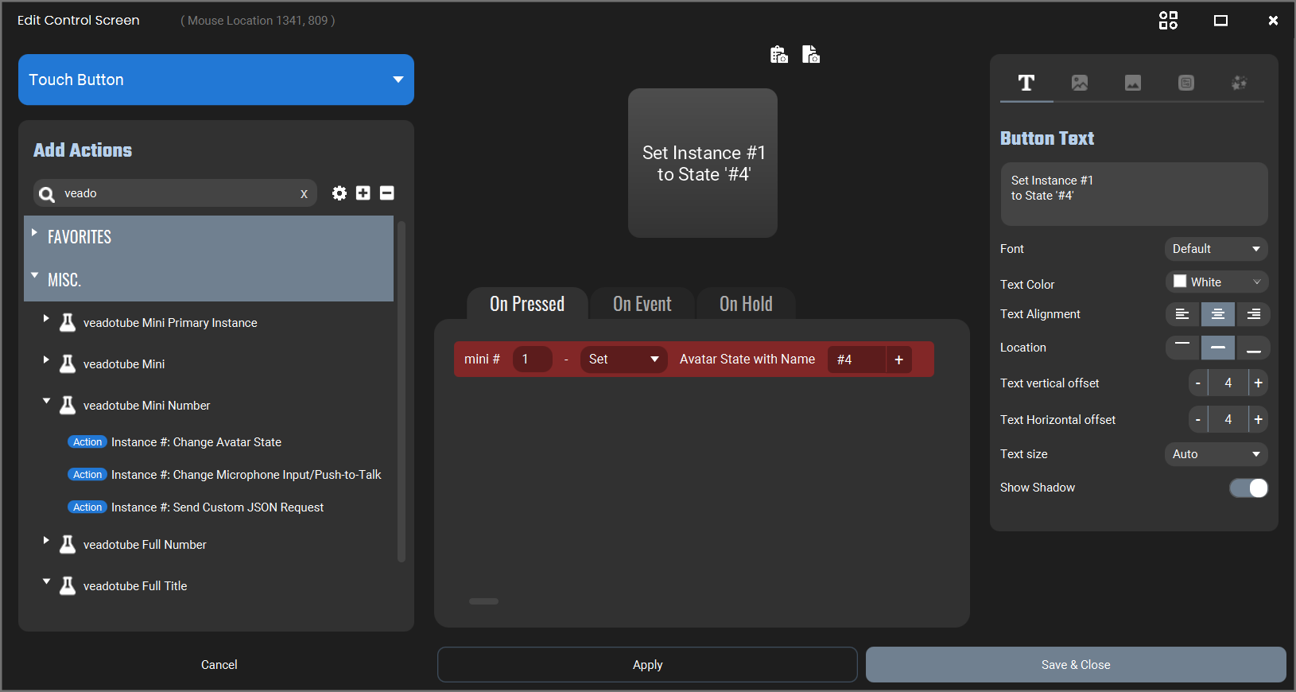Expand the FAVORITES category

(x=34, y=233)
